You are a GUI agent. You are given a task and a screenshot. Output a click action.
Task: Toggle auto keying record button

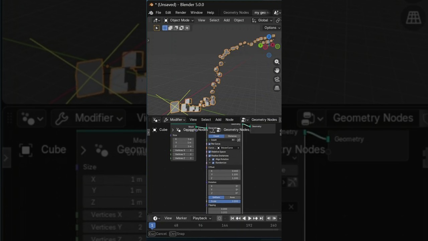219,218
